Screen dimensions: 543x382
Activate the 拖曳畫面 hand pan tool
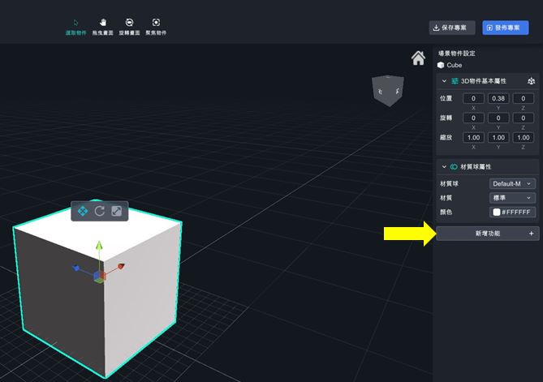click(102, 28)
